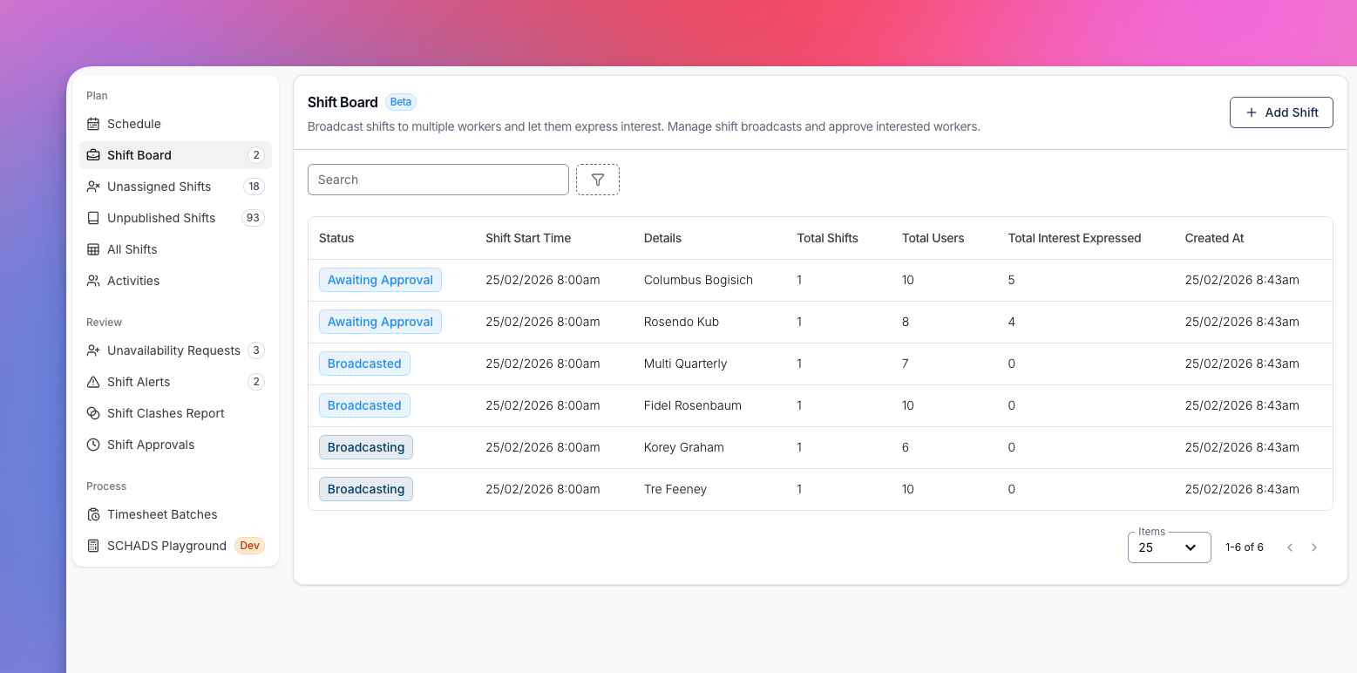The image size is (1357, 673).
Task: Click the Shift Approvals clock icon
Action: [x=93, y=445]
